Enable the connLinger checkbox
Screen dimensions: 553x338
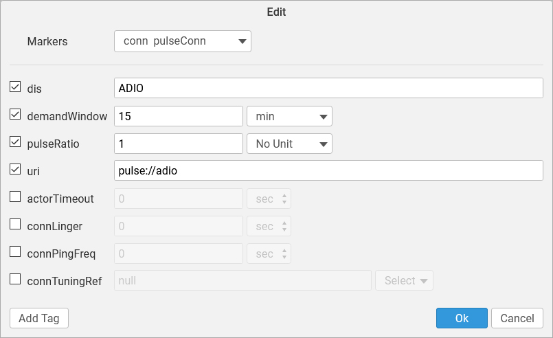tap(15, 225)
